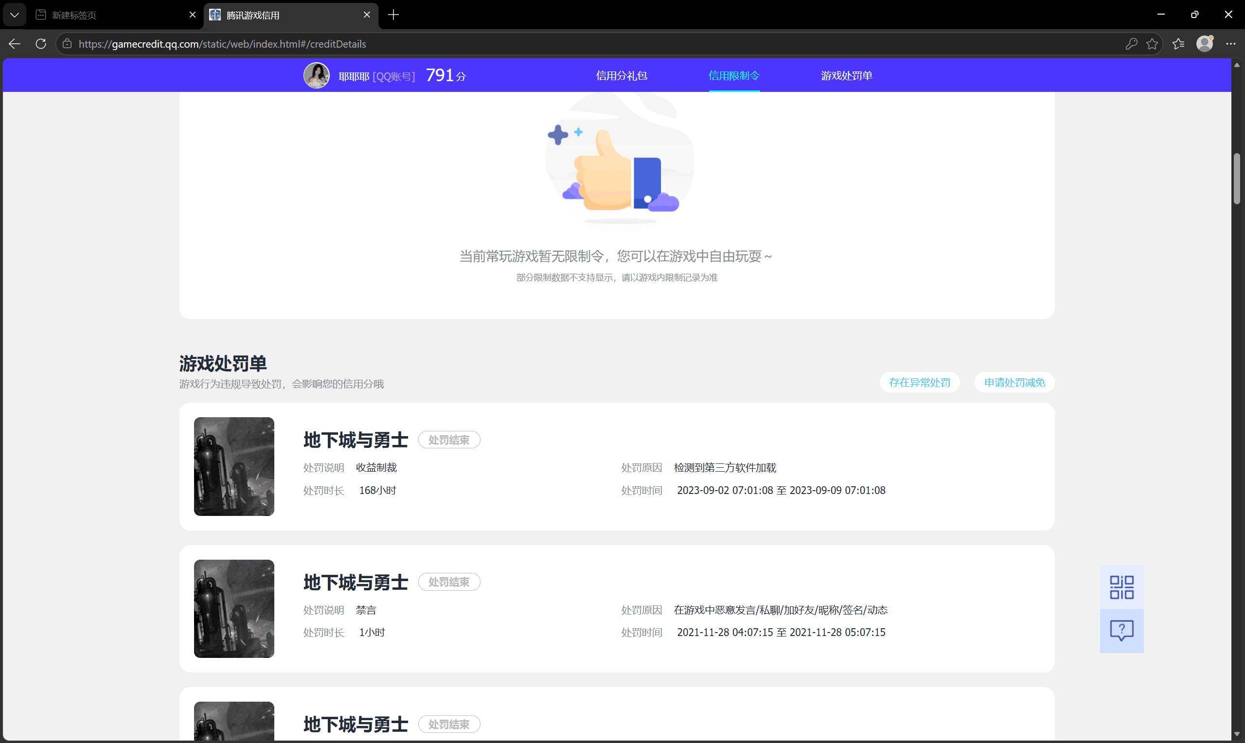Screen dimensions: 1245x743
Task: Click 地下城与勇士 title in 禁言 card
Action: (x=356, y=582)
